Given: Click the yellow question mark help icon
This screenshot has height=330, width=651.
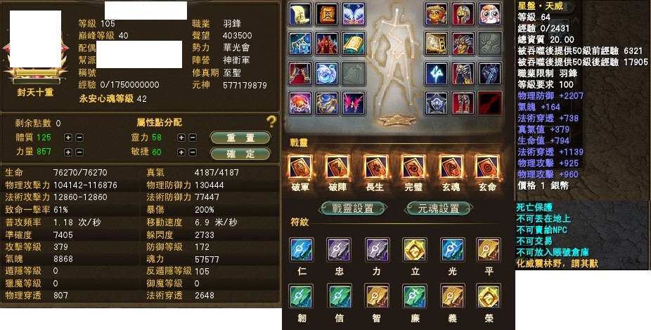Looking at the screenshot, I should (x=271, y=121).
